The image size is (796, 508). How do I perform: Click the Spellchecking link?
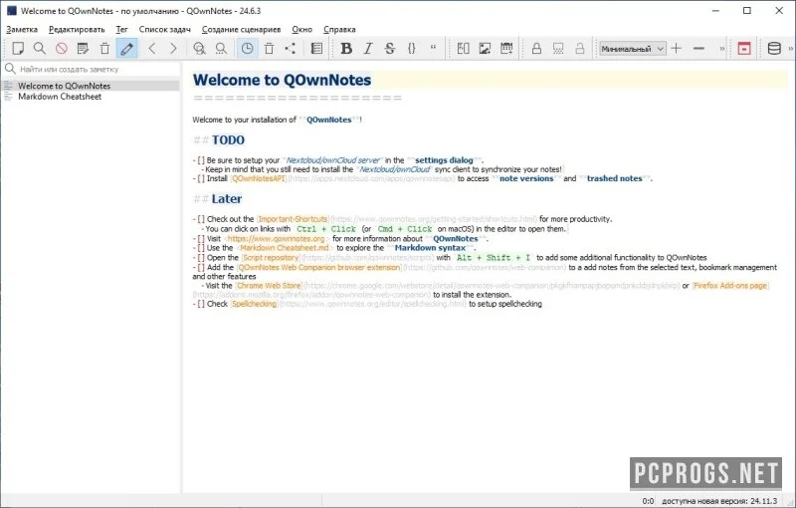(254, 304)
